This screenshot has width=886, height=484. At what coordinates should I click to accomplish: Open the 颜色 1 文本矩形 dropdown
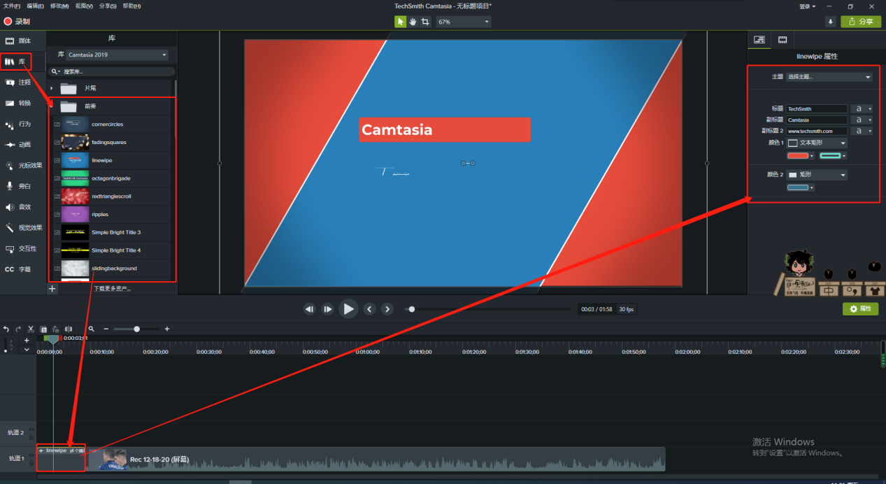(817, 143)
